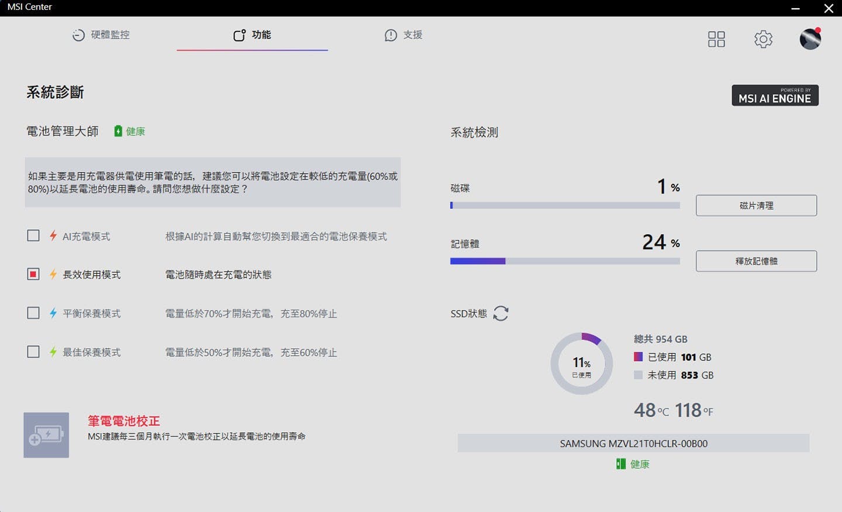Select 平衡保養模式 checkbox
842x512 pixels.
click(x=33, y=312)
